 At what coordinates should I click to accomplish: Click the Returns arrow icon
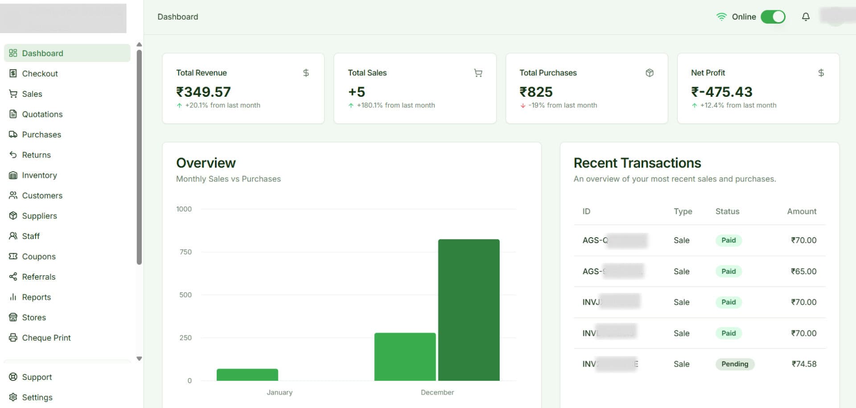pyautogui.click(x=13, y=155)
